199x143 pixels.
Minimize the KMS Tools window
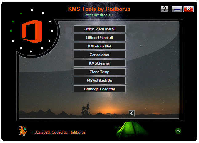(x=177, y=9)
